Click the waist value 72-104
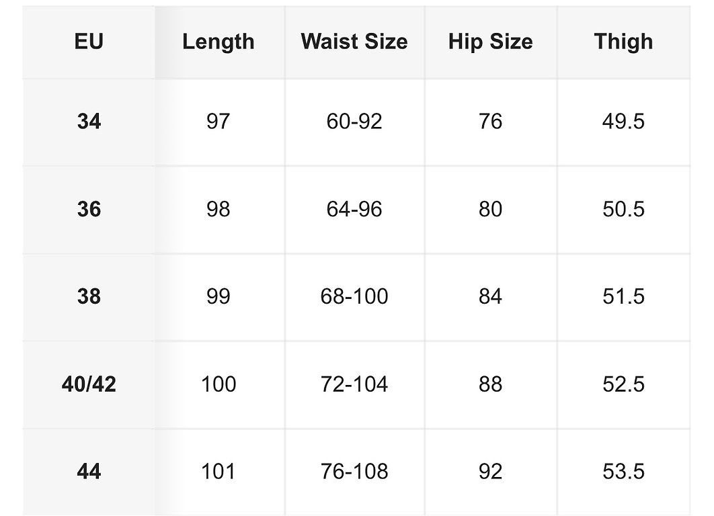The height and width of the screenshot is (516, 714). [x=354, y=384]
